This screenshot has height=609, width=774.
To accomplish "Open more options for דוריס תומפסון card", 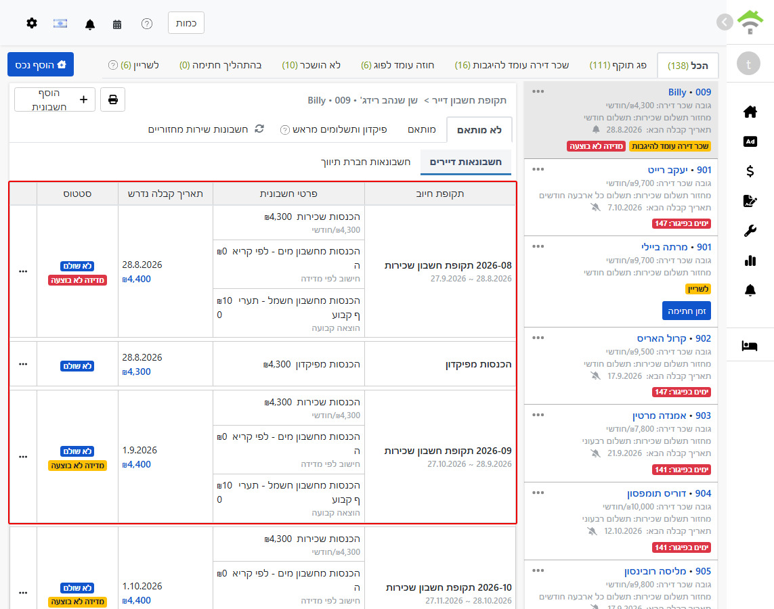I will click(x=538, y=493).
